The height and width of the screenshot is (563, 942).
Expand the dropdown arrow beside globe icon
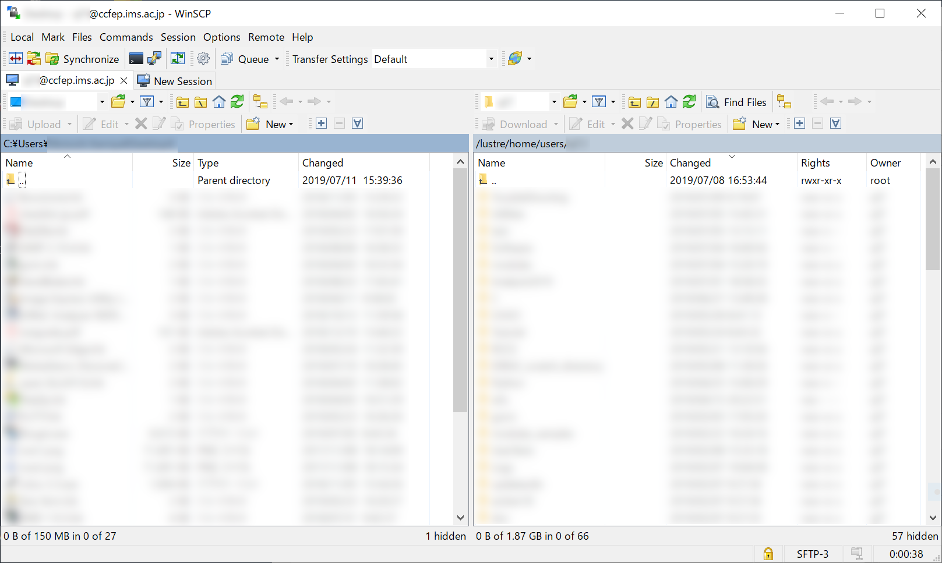[529, 59]
